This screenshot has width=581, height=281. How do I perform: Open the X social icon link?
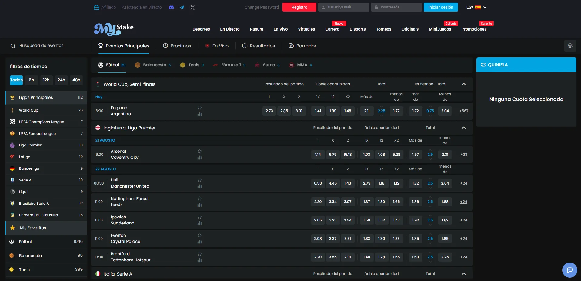pyautogui.click(x=192, y=7)
